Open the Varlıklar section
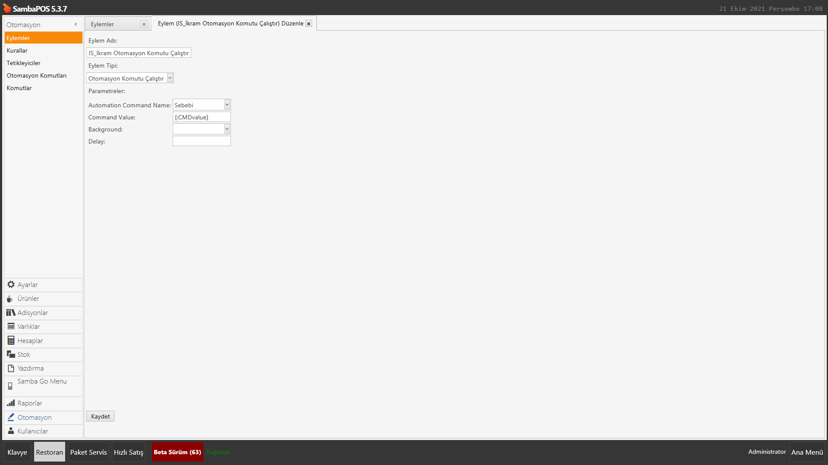Viewport: 828px width, 465px height. (44, 326)
